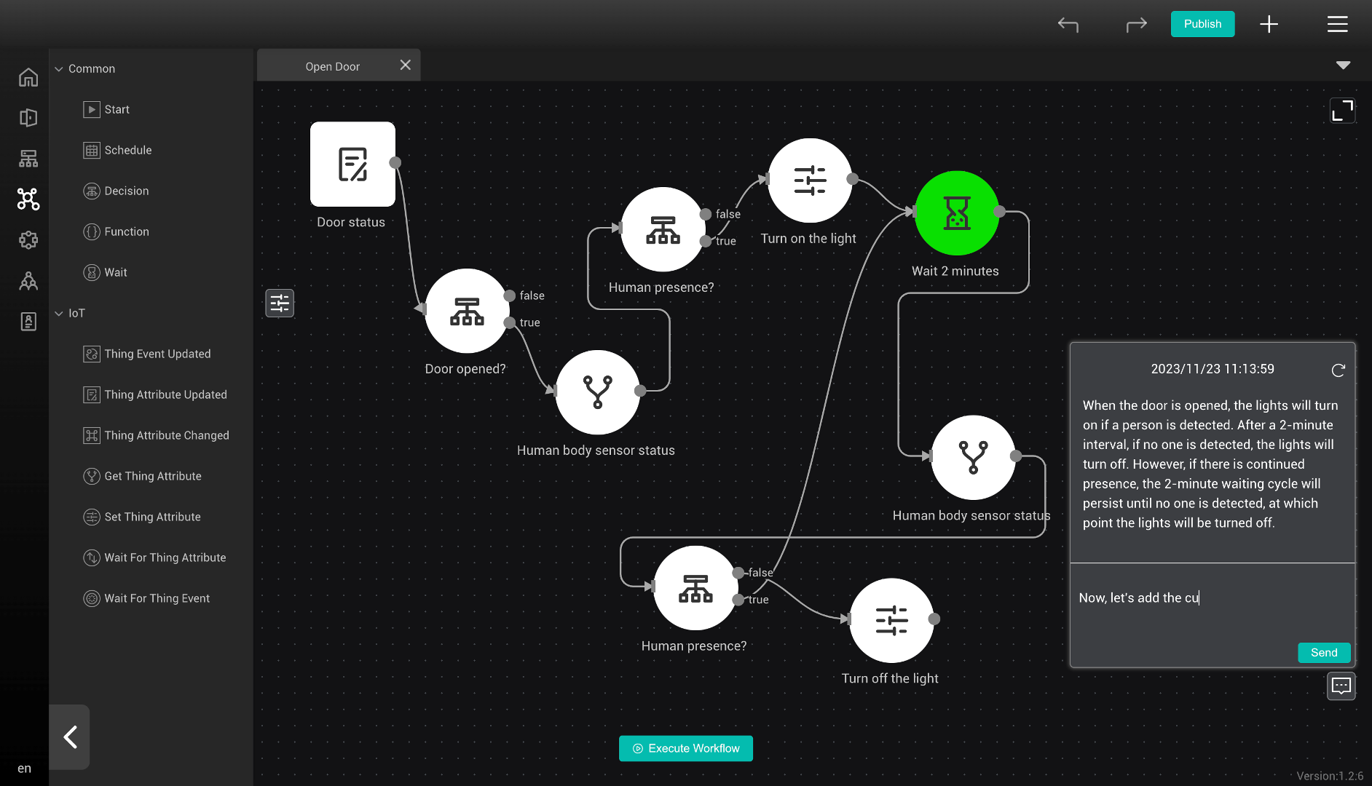This screenshot has width=1372, height=786.
Task: Toggle the node settings sliders button
Action: pyautogui.click(x=280, y=303)
